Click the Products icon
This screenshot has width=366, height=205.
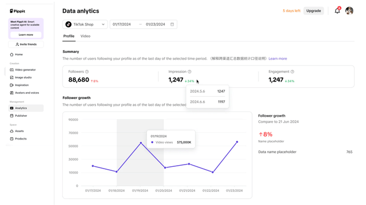click(11, 139)
